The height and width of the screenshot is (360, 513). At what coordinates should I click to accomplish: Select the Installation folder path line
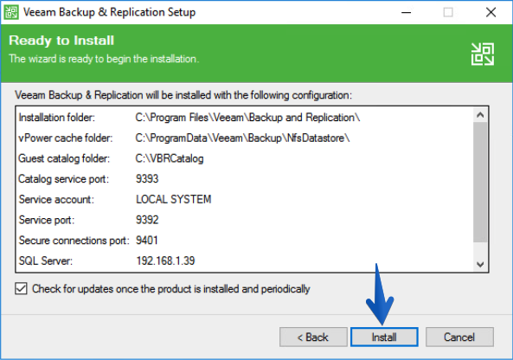pos(247,118)
